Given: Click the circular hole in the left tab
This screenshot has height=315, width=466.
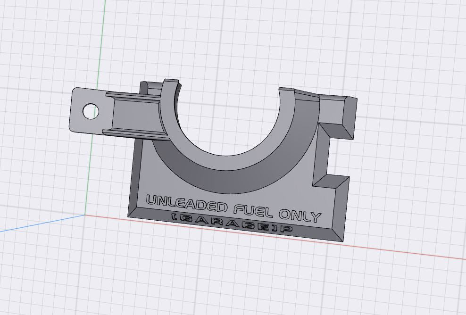Looking at the screenshot, I should [90, 112].
